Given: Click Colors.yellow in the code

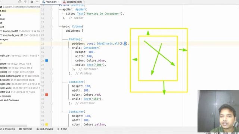Looking at the screenshot, I should tap(94, 124).
